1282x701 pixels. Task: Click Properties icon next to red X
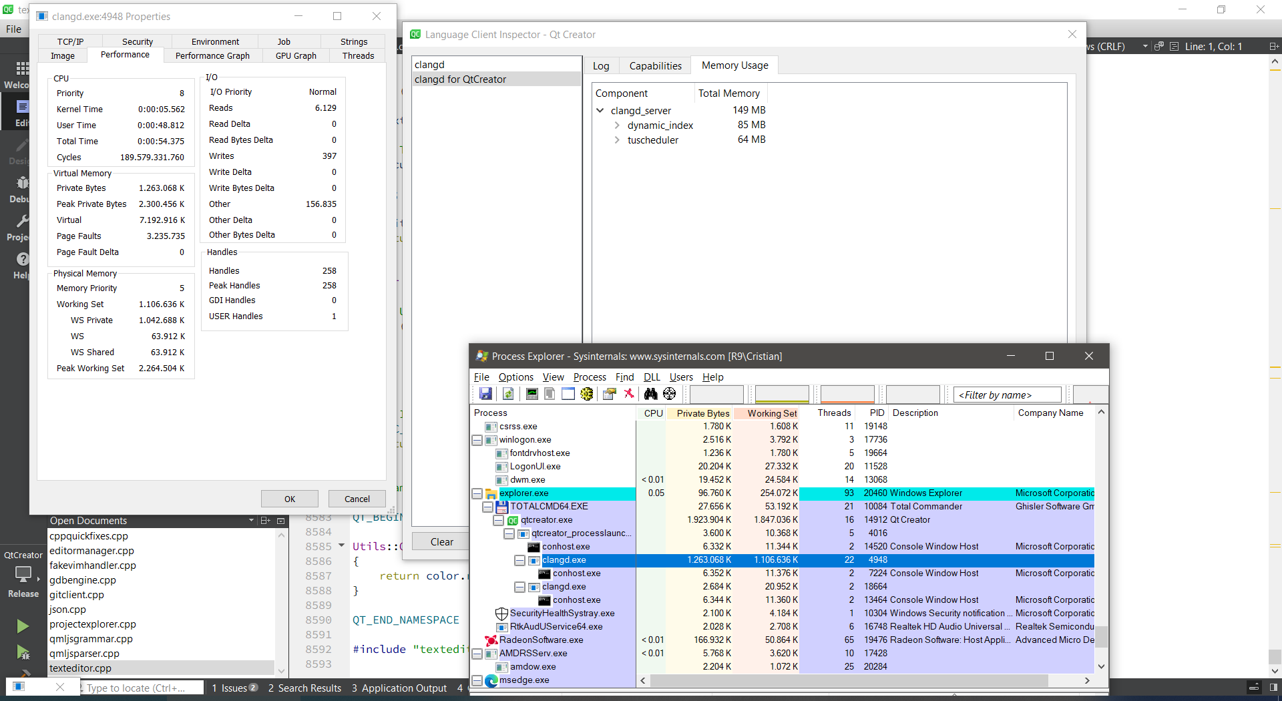coord(609,394)
